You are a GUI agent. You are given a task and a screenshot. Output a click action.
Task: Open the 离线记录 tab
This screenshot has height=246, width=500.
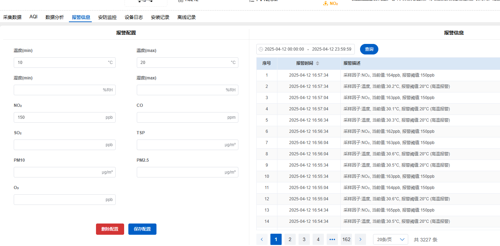pyautogui.click(x=187, y=17)
